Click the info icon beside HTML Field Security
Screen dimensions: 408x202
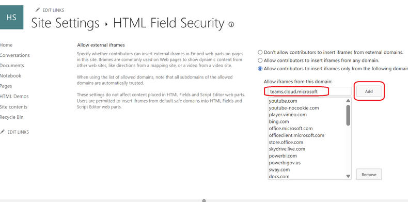coord(231,24)
